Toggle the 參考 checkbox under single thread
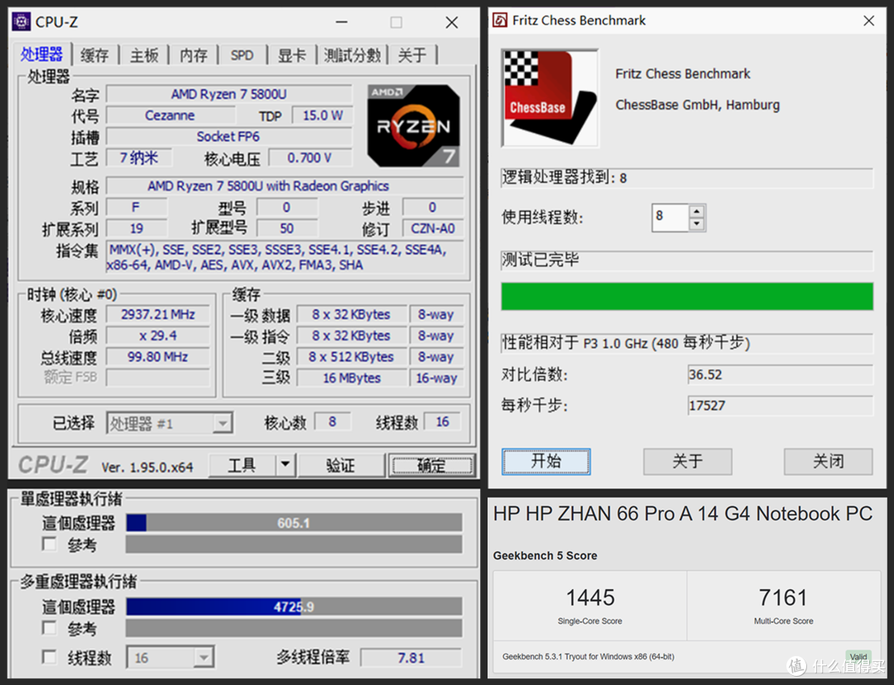The image size is (894, 685). pos(50,544)
